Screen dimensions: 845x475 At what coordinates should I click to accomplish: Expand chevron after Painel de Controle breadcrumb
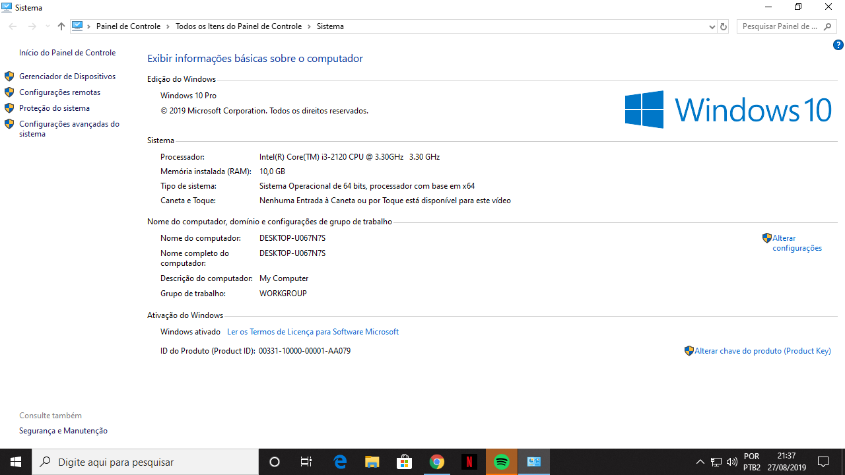pos(168,26)
